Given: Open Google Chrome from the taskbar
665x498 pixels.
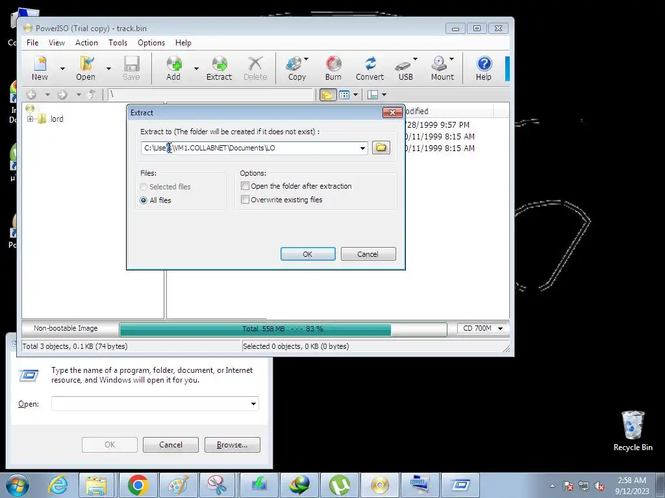Looking at the screenshot, I should pyautogui.click(x=138, y=484).
